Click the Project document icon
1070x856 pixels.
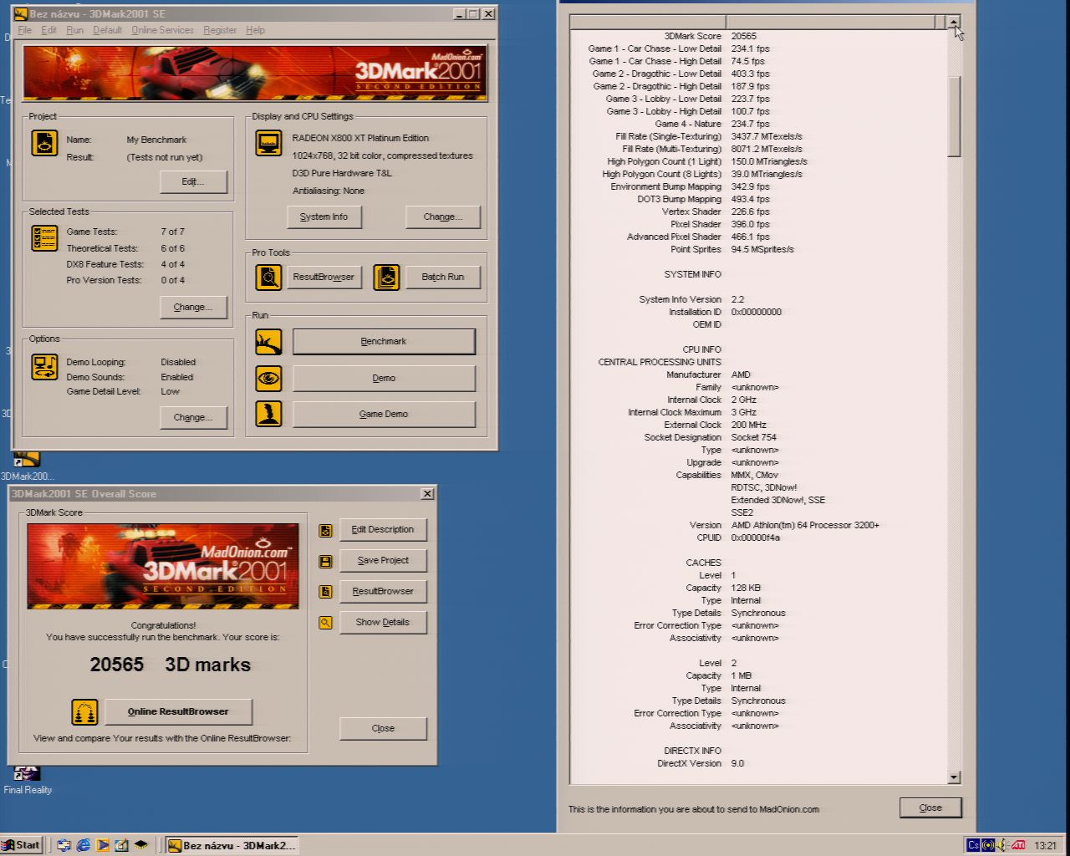pyautogui.click(x=44, y=143)
